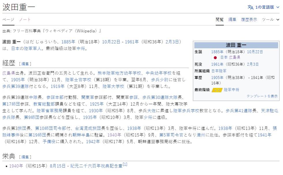Open the 第9師団 link
The image size is (283, 175).
(32, 117)
